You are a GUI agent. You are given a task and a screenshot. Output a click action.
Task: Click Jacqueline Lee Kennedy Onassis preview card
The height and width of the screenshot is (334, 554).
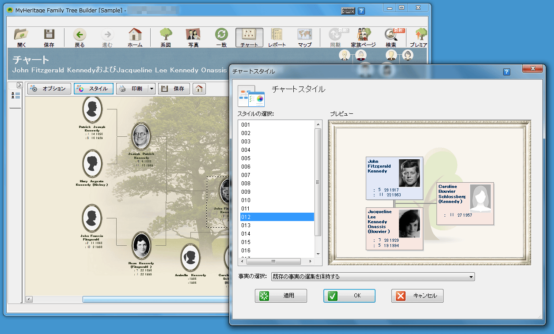coord(395,229)
